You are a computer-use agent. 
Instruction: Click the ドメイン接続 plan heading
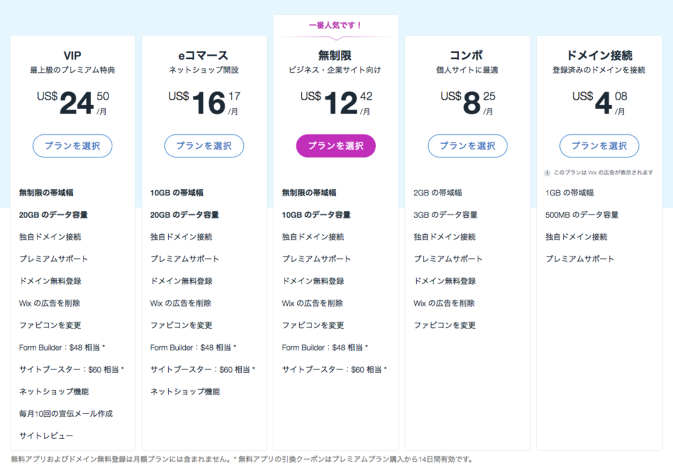599,55
